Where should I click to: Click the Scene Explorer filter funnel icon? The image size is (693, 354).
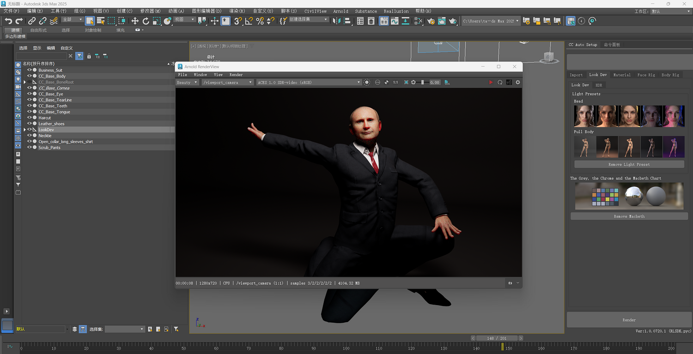pos(79,56)
